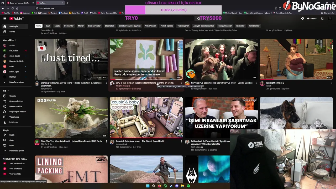Open Daha sonra izle list
The image size is (336, 189).
click(x=15, y=107)
